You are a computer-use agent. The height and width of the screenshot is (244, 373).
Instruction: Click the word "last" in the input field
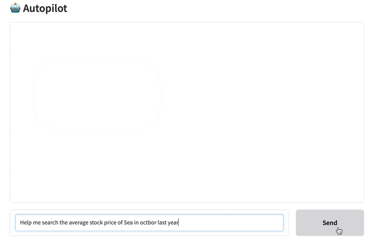tap(162, 223)
